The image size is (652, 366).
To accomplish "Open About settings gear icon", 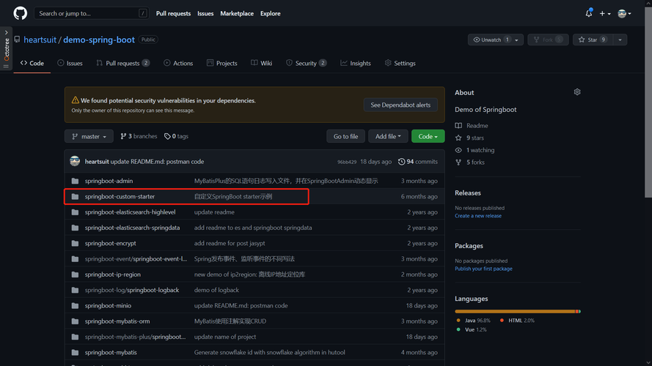I will pos(577,92).
